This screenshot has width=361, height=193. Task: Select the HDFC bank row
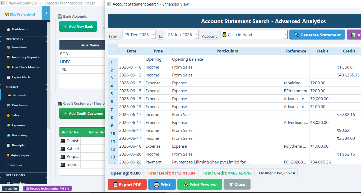click(82, 62)
